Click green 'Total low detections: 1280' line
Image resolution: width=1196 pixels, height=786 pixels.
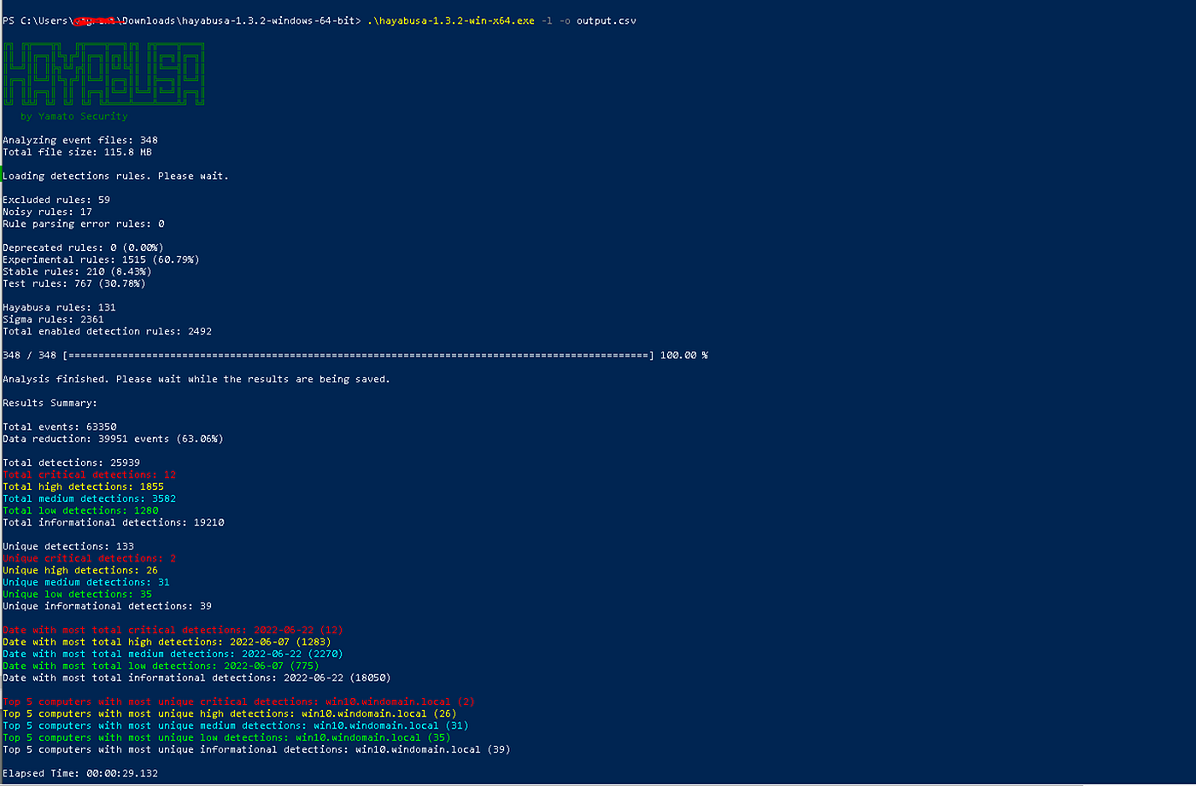coord(80,510)
